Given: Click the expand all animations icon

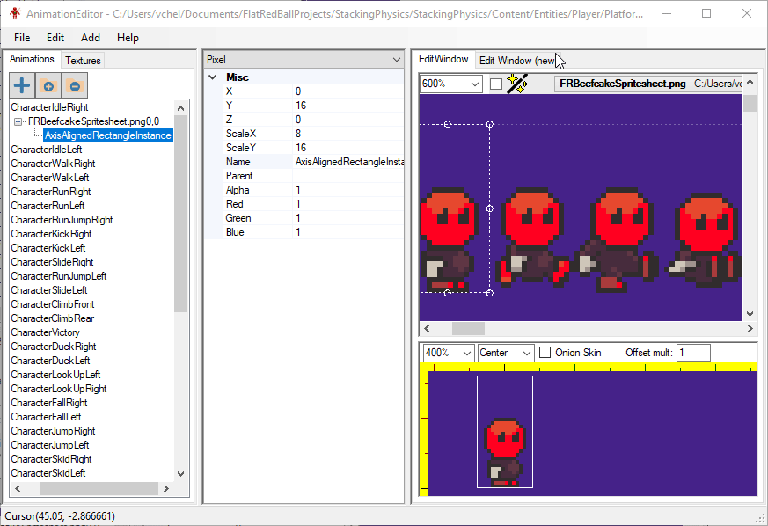Looking at the screenshot, I should 48,85.
